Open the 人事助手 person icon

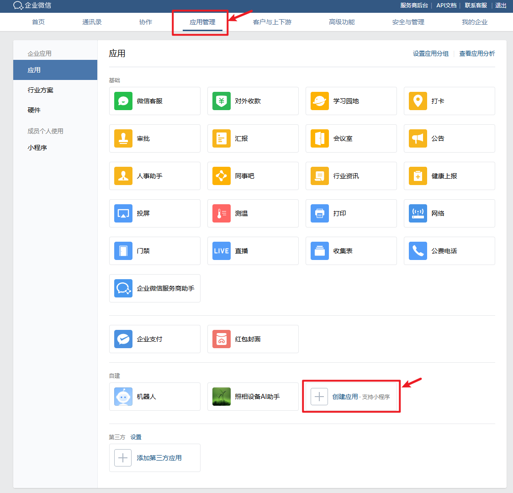(123, 175)
